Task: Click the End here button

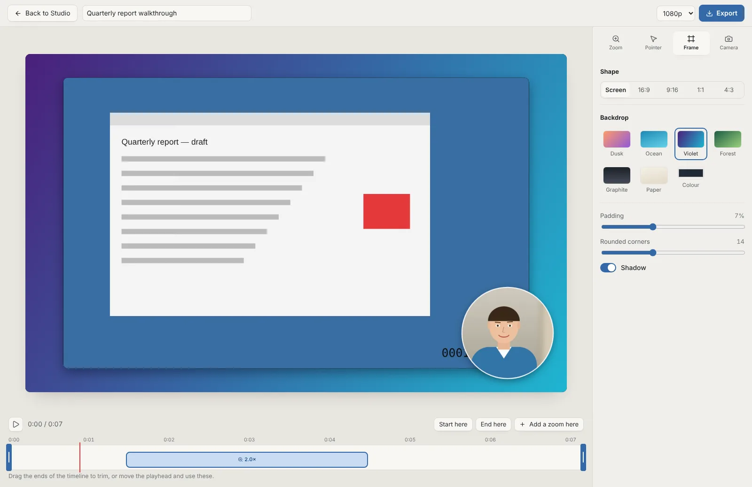Action: (493, 424)
